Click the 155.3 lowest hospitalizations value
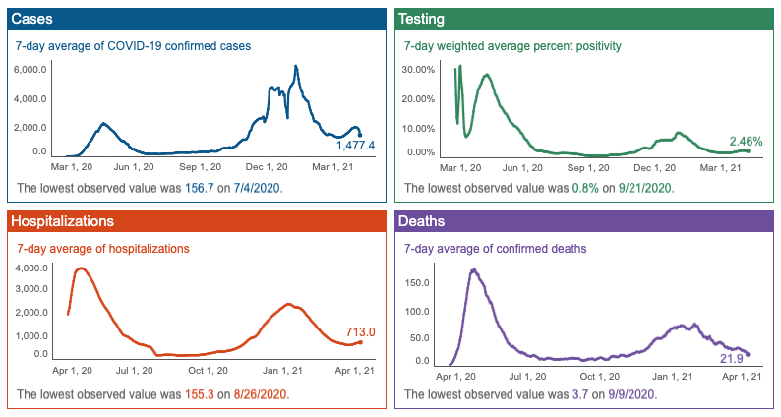The width and height of the screenshot is (781, 417). (200, 394)
